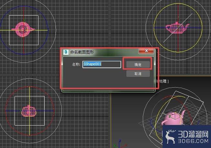The height and width of the screenshot is (148, 211).
Task: Click the 3ds Max icon in dialog title
Action: click(66, 52)
